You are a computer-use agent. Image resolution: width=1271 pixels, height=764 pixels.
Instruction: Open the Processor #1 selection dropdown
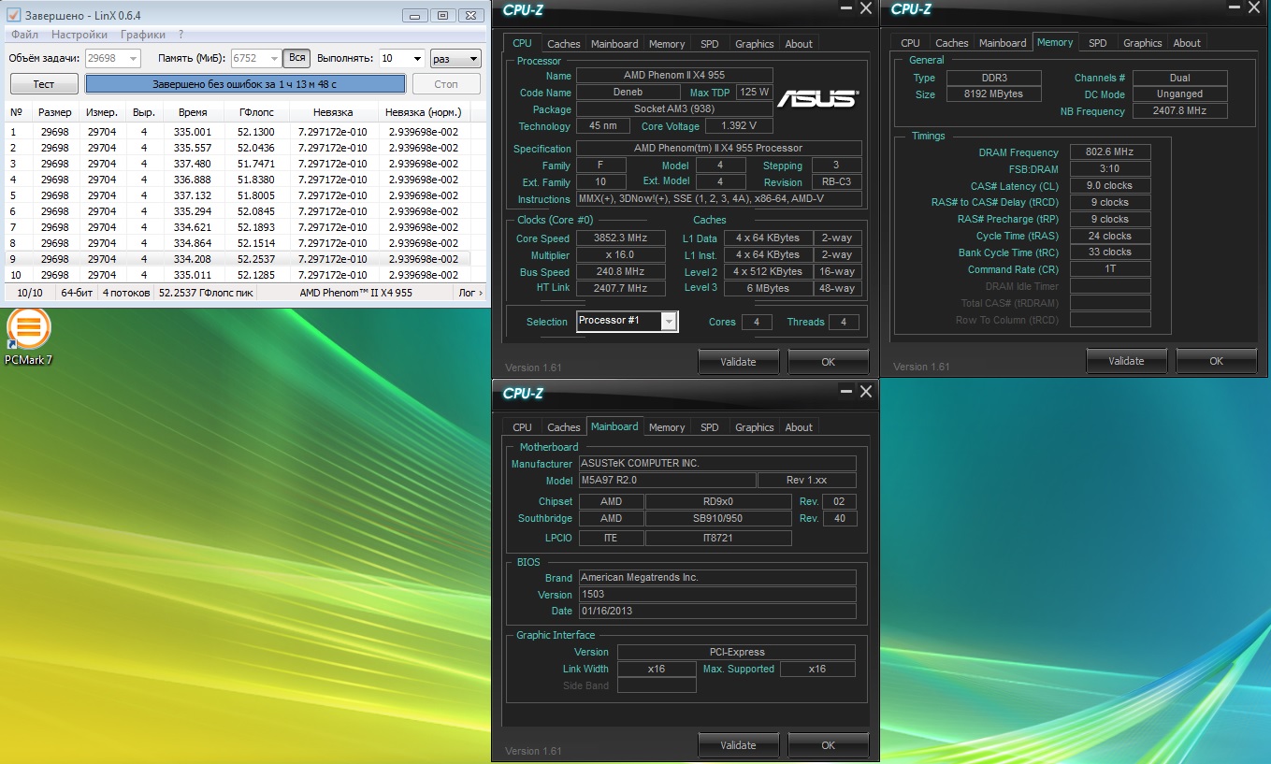tap(668, 322)
